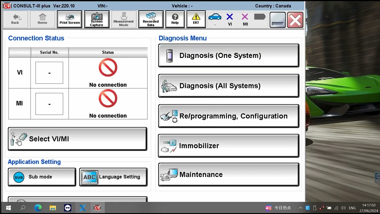Click the MI serial number box
380x214 pixels.
click(49, 104)
